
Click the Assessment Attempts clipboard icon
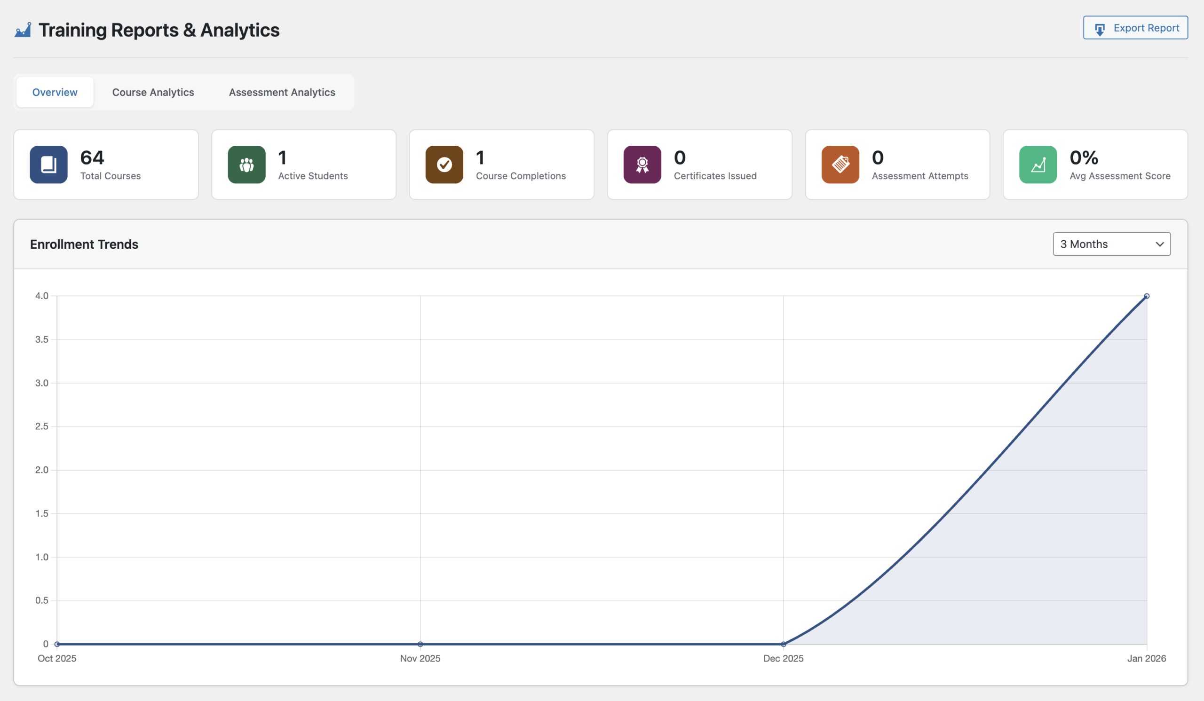tap(840, 164)
